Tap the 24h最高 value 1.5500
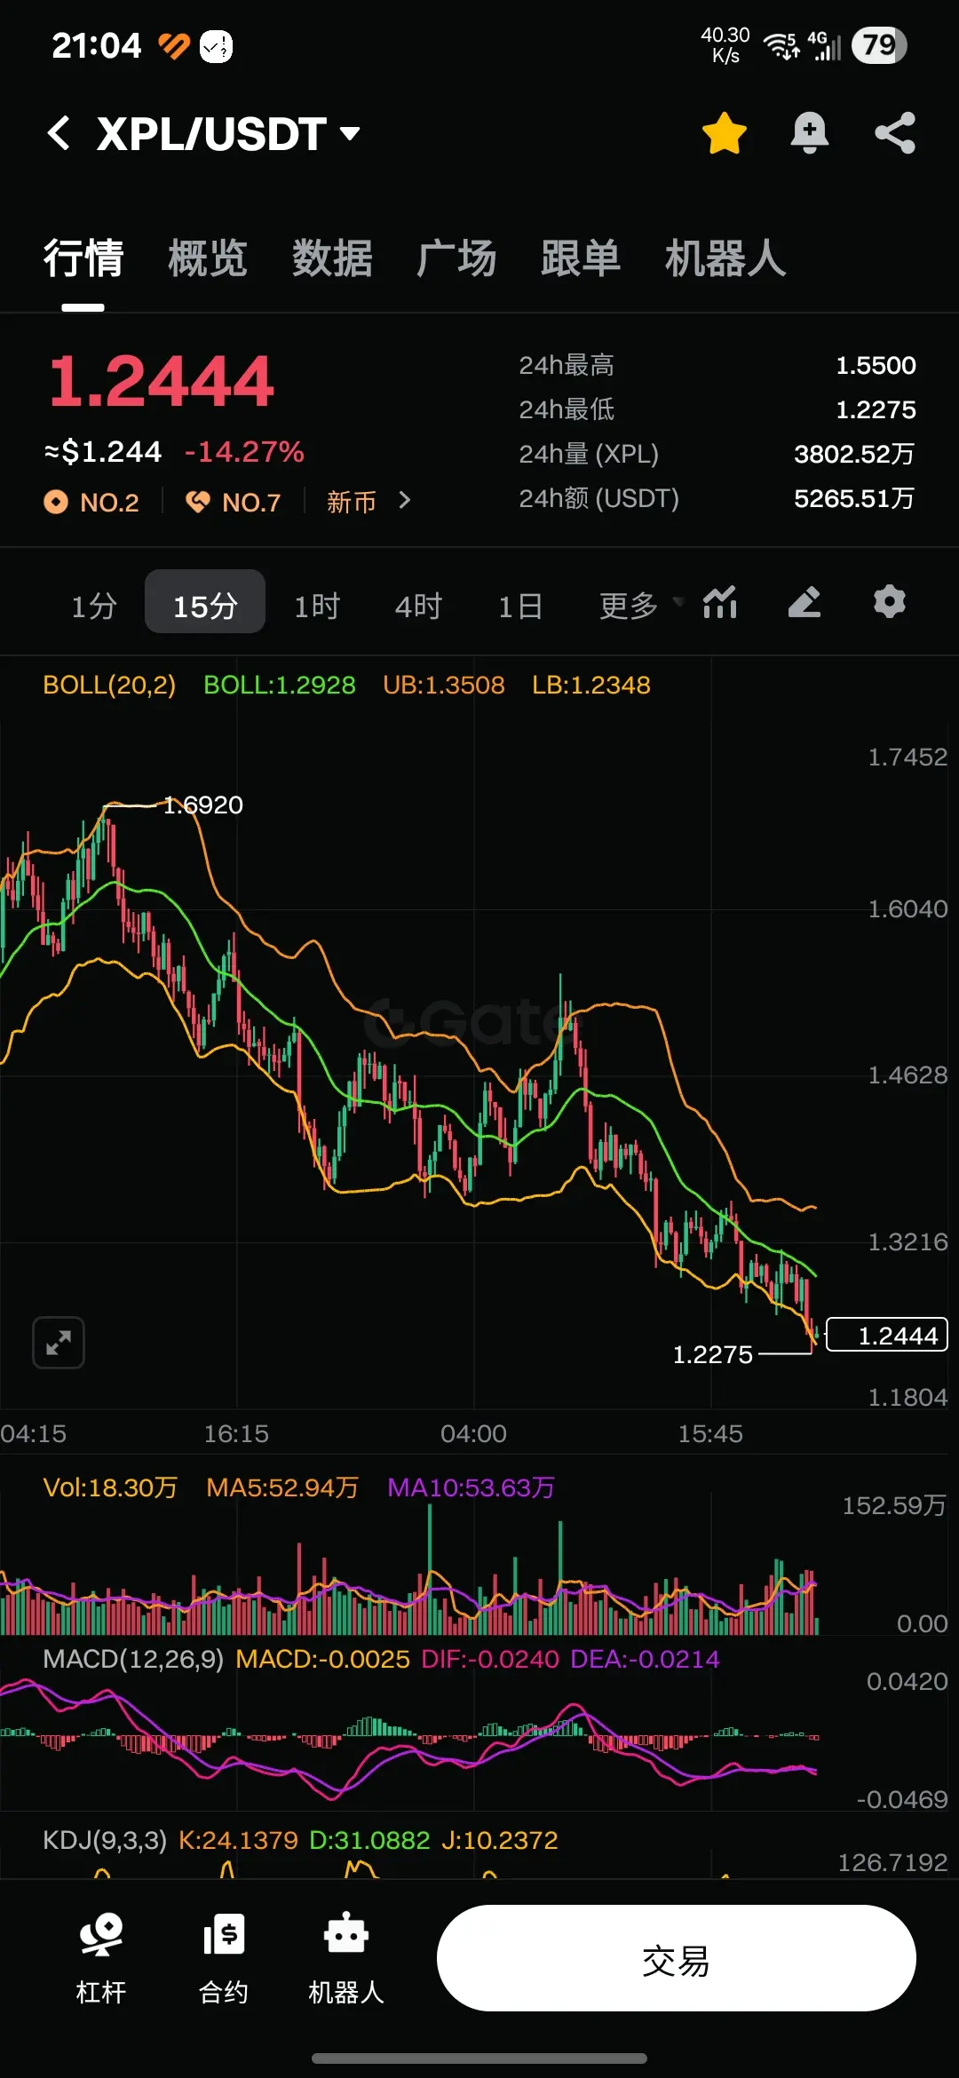Image resolution: width=959 pixels, height=2078 pixels. tap(876, 365)
